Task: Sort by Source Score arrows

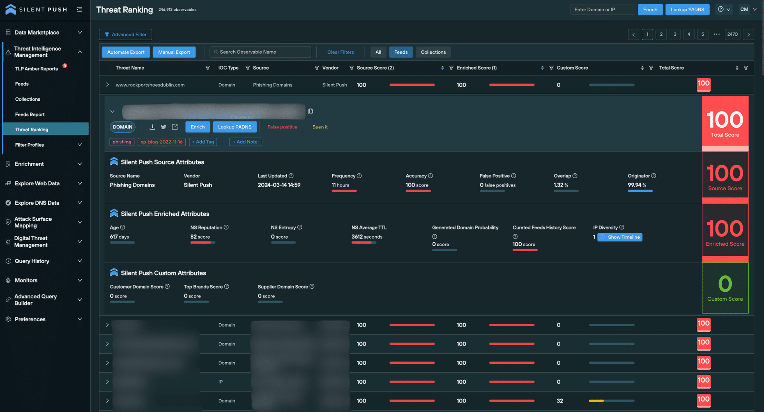Action: (442, 68)
